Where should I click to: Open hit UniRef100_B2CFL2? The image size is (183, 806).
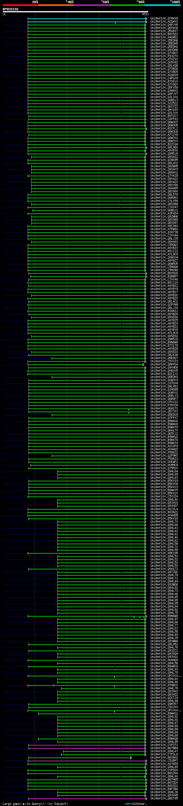point(164,129)
